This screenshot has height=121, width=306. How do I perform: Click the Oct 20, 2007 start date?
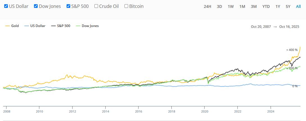pos(261,26)
